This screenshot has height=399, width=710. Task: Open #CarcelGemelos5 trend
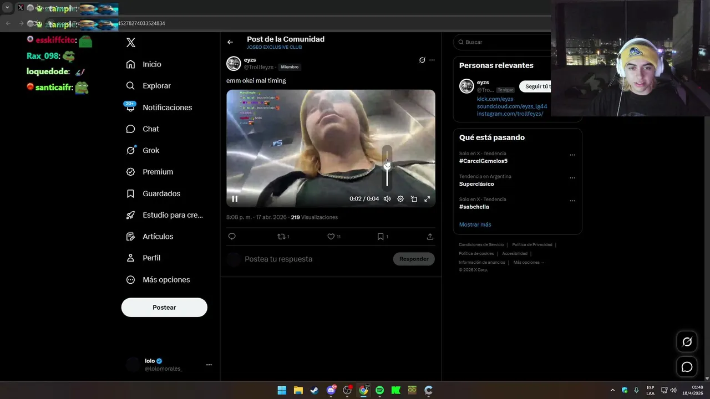[483, 161]
